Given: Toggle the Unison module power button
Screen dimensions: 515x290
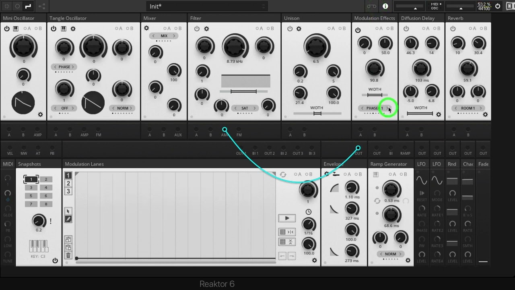Looking at the screenshot, I should pos(290,29).
